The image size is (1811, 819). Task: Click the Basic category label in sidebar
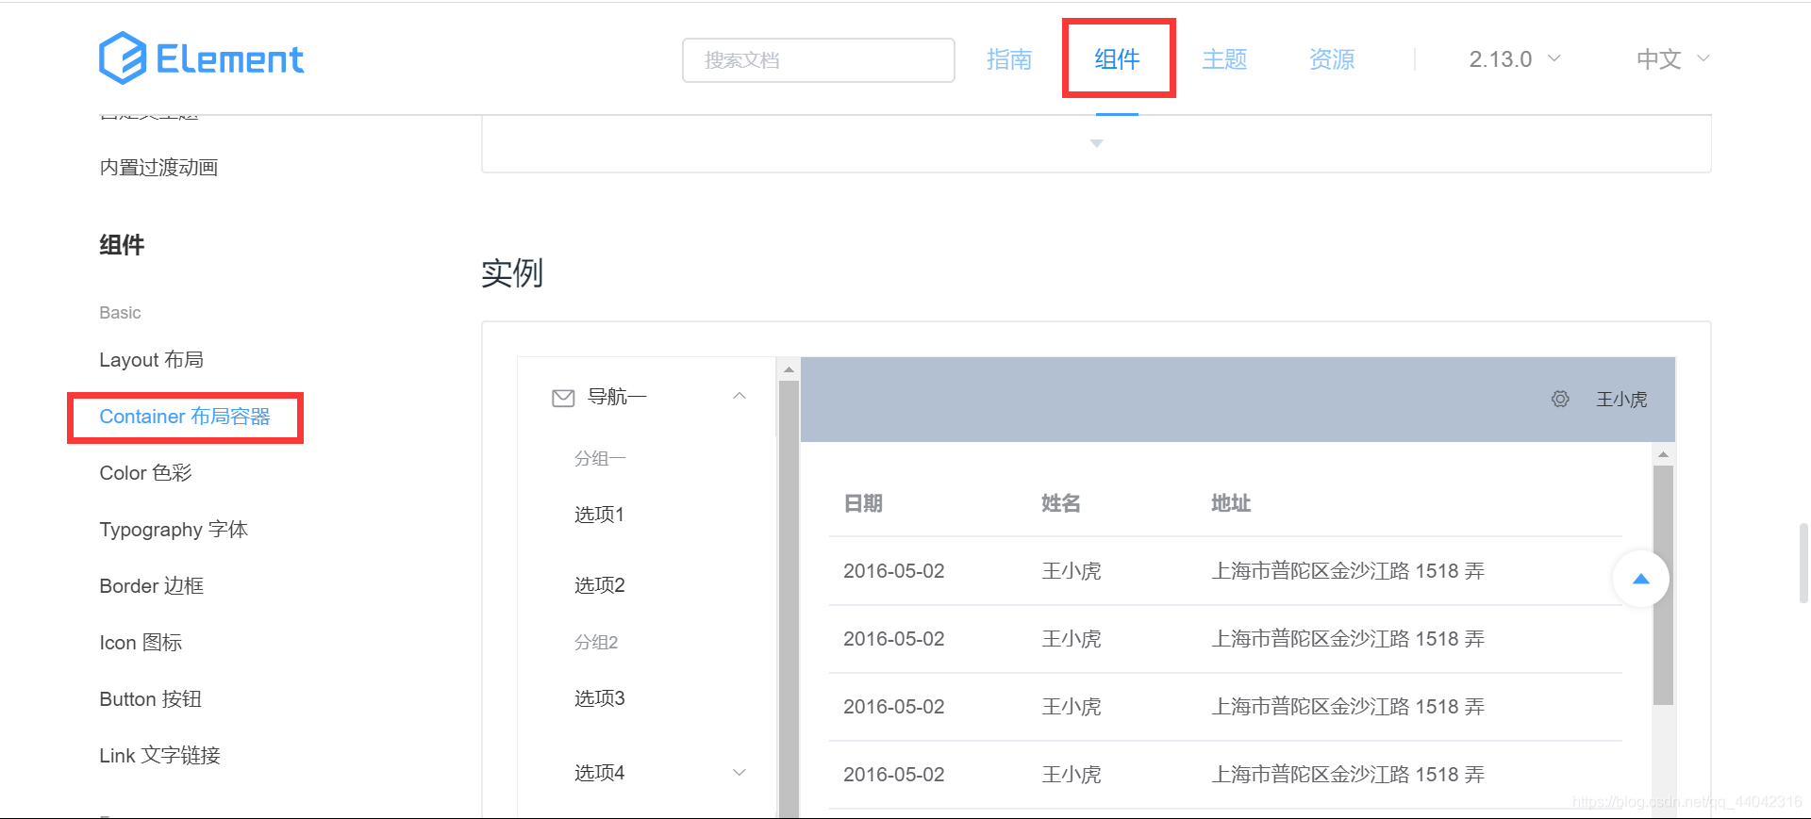point(120,313)
